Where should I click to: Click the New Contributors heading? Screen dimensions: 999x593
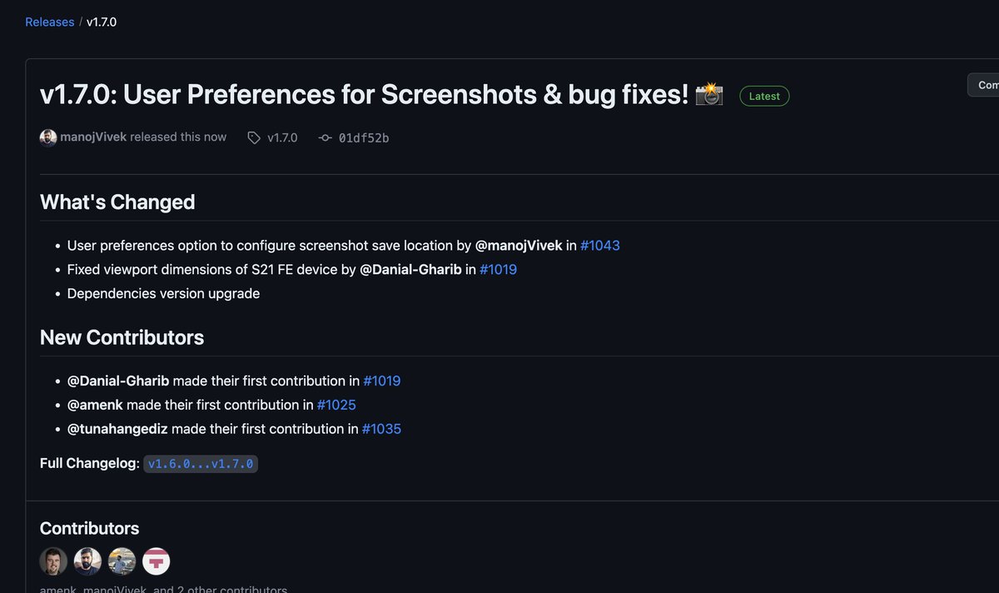point(122,337)
